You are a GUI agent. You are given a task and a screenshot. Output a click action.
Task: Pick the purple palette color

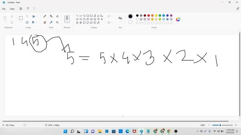point(171,15)
